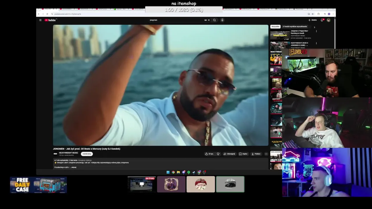The width and height of the screenshot is (372, 209).
Task: Click the 'Utwórz' create button
Action: [x=312, y=20]
